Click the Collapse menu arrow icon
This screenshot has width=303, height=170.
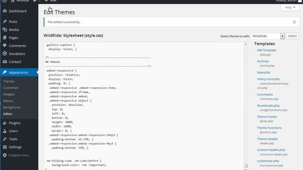tap(5, 155)
